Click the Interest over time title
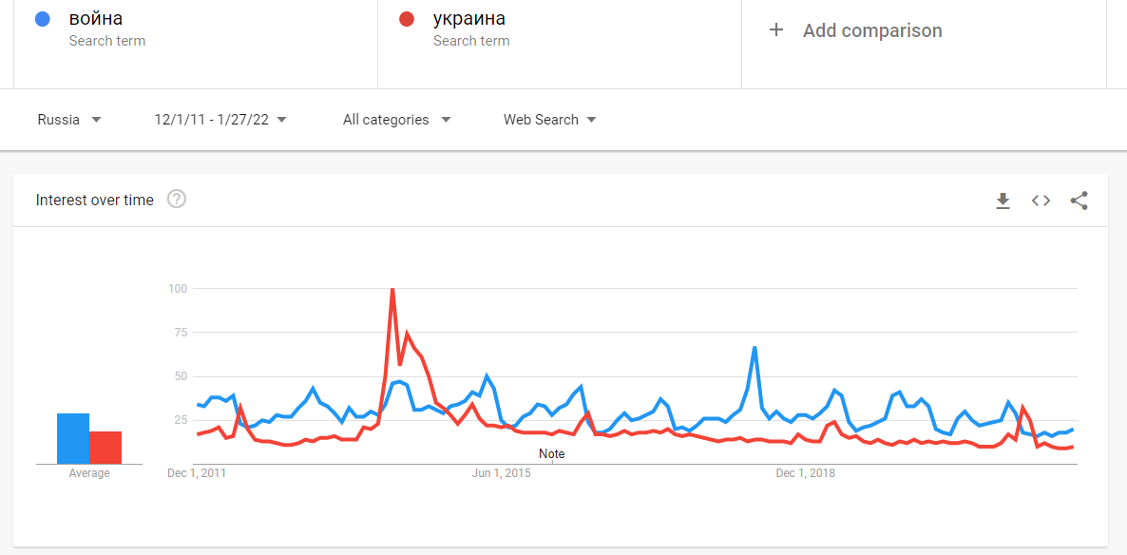This screenshot has width=1127, height=555. point(95,200)
